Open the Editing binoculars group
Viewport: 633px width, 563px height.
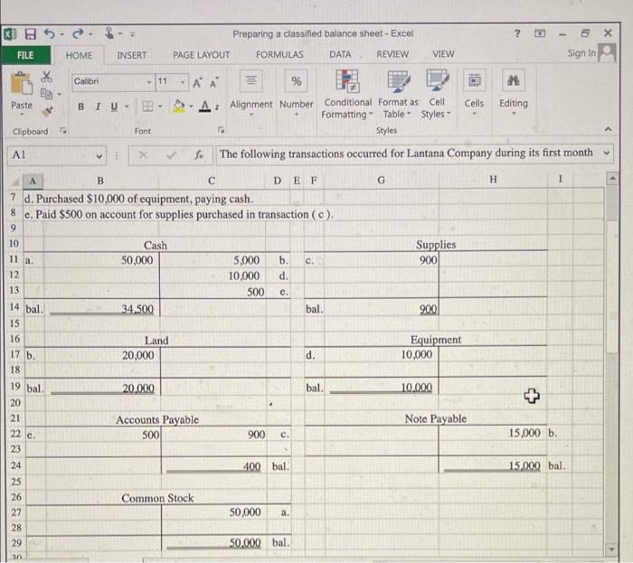coord(513,93)
